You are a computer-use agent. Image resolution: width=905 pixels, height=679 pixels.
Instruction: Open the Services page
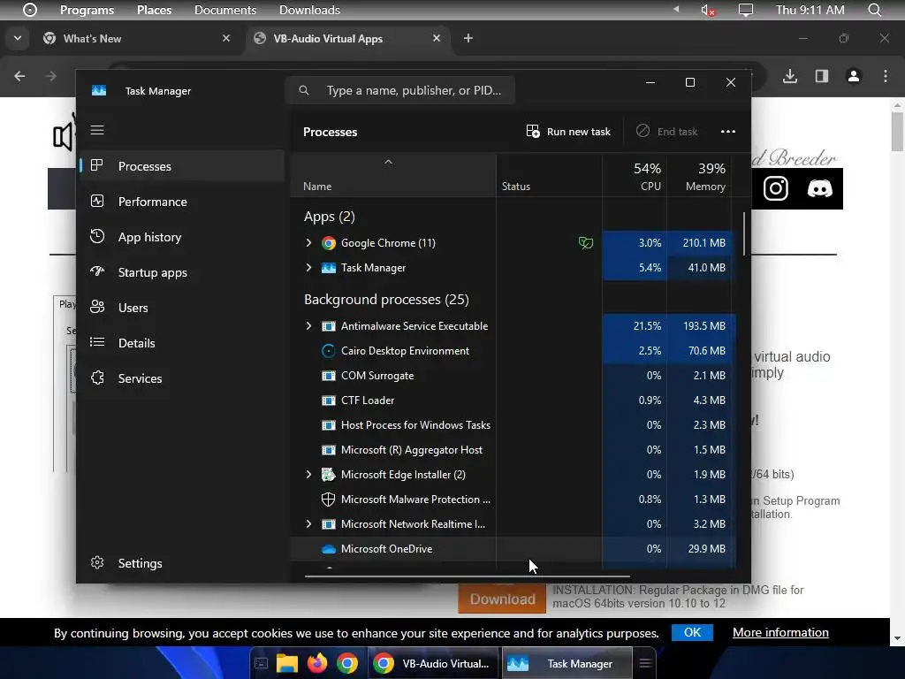pos(182,378)
